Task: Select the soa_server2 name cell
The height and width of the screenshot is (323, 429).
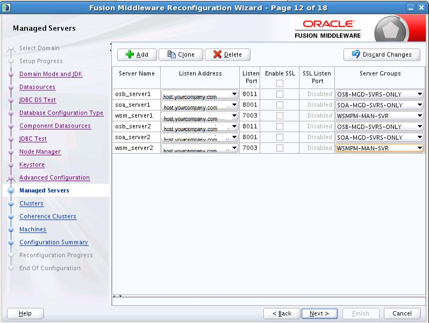Action: [x=136, y=137]
